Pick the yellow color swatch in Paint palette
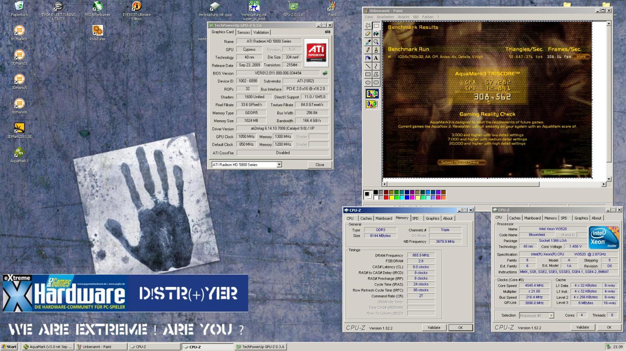Screen dimensions: 626x351 391,197
